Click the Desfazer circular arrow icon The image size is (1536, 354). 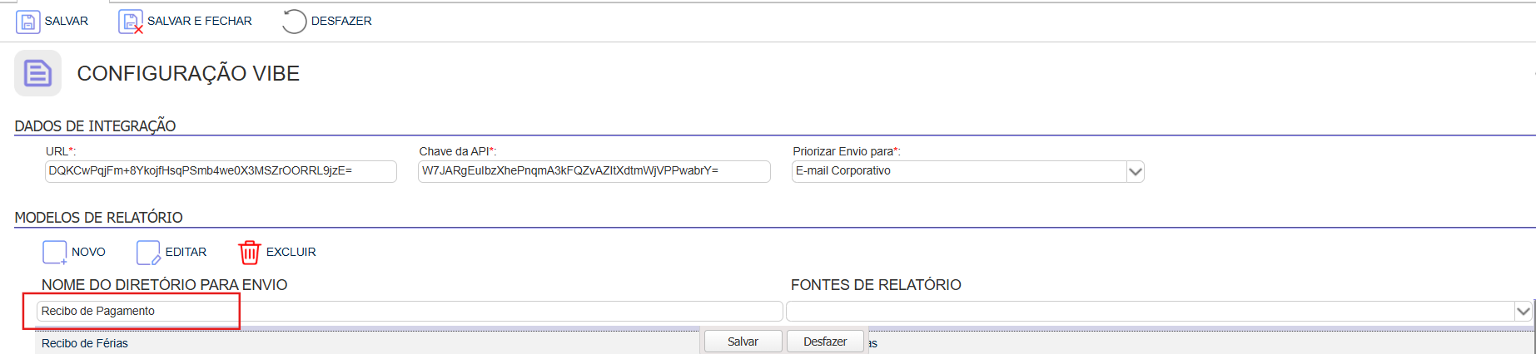(x=294, y=22)
